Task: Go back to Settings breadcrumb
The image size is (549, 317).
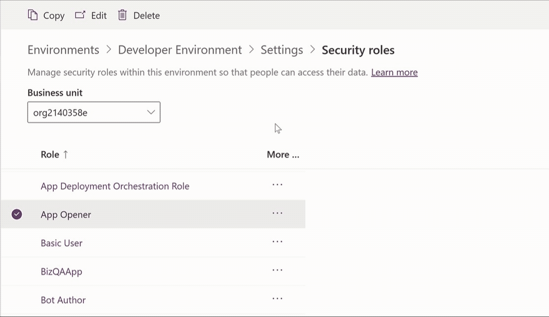Action: click(x=282, y=50)
